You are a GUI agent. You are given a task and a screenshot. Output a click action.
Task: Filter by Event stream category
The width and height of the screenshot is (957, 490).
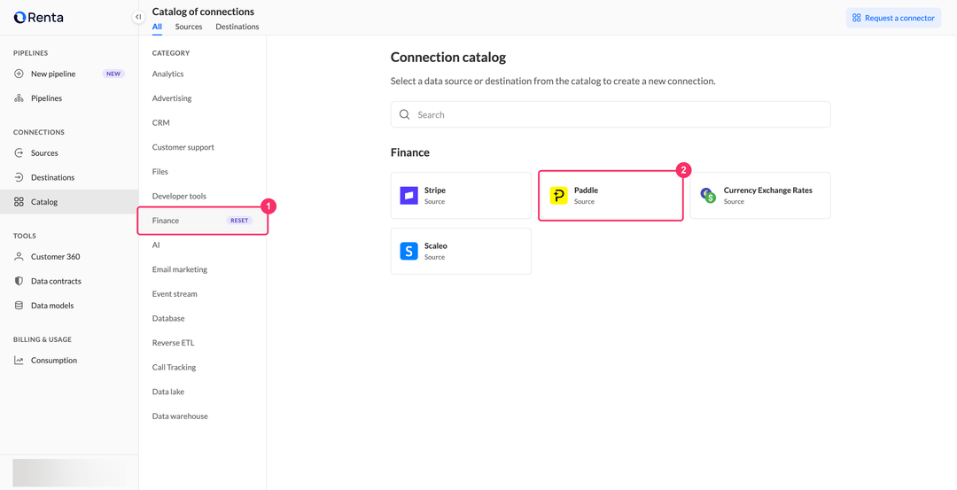pos(175,293)
